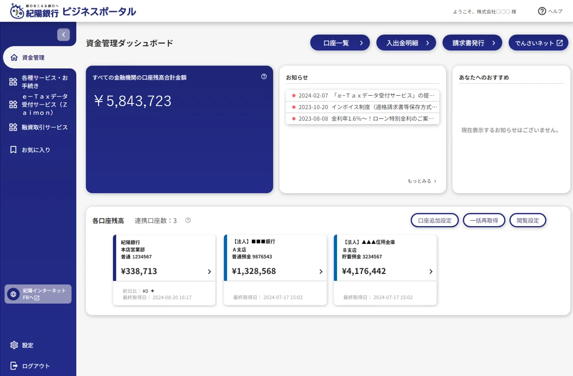This screenshot has width=573, height=376.
Task: Collapse the sidebar with the chevron button
Action: click(64, 34)
